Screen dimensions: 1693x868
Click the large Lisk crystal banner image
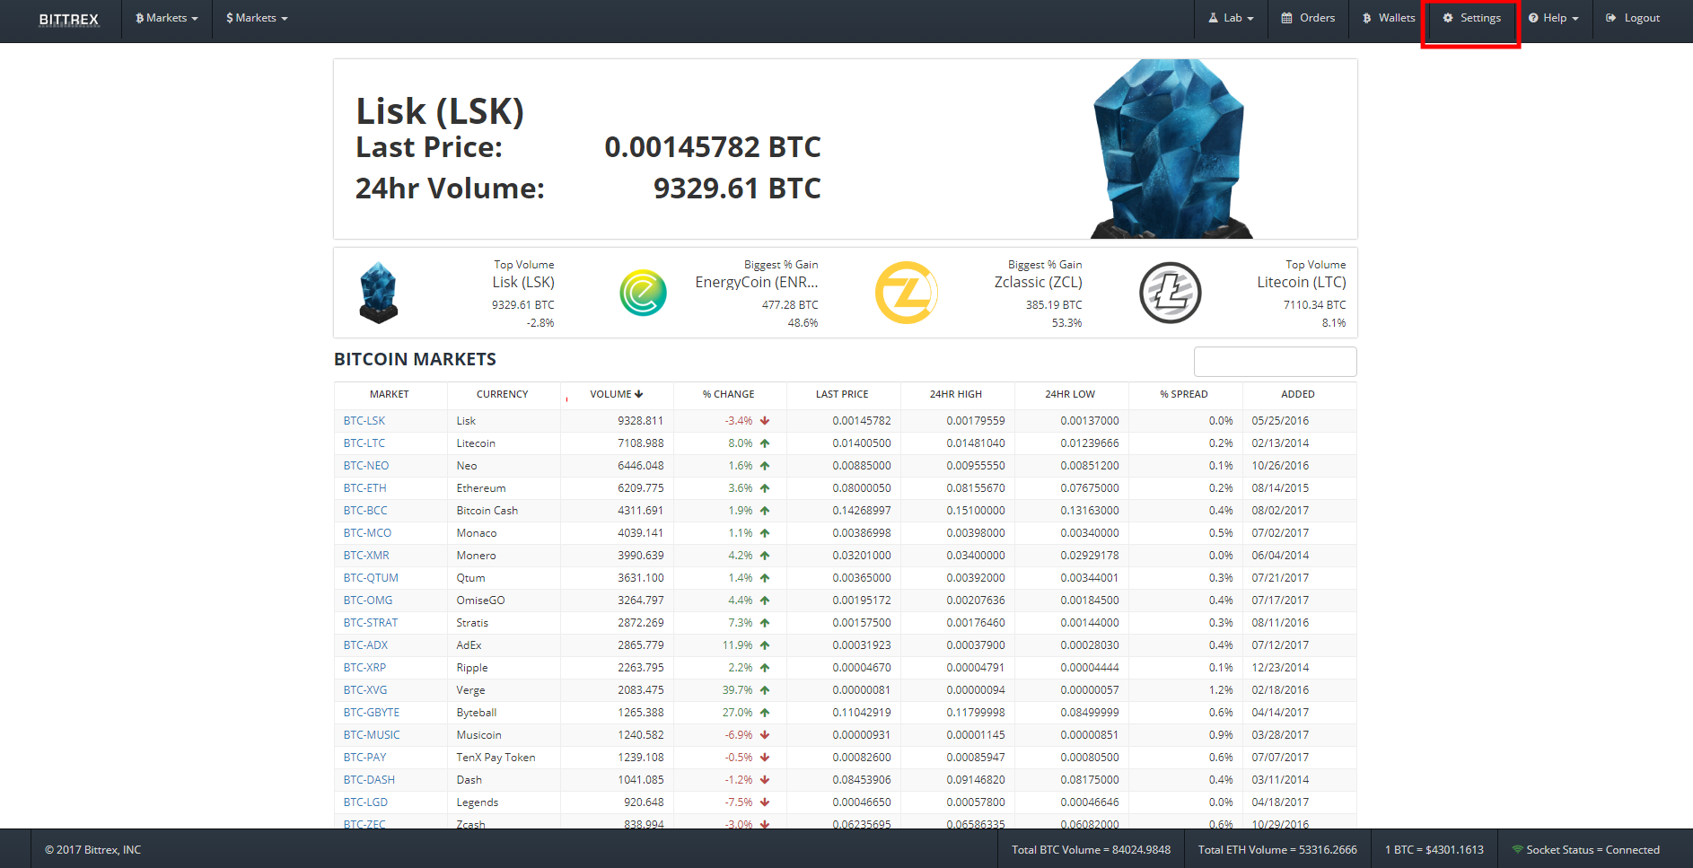coord(1171,149)
